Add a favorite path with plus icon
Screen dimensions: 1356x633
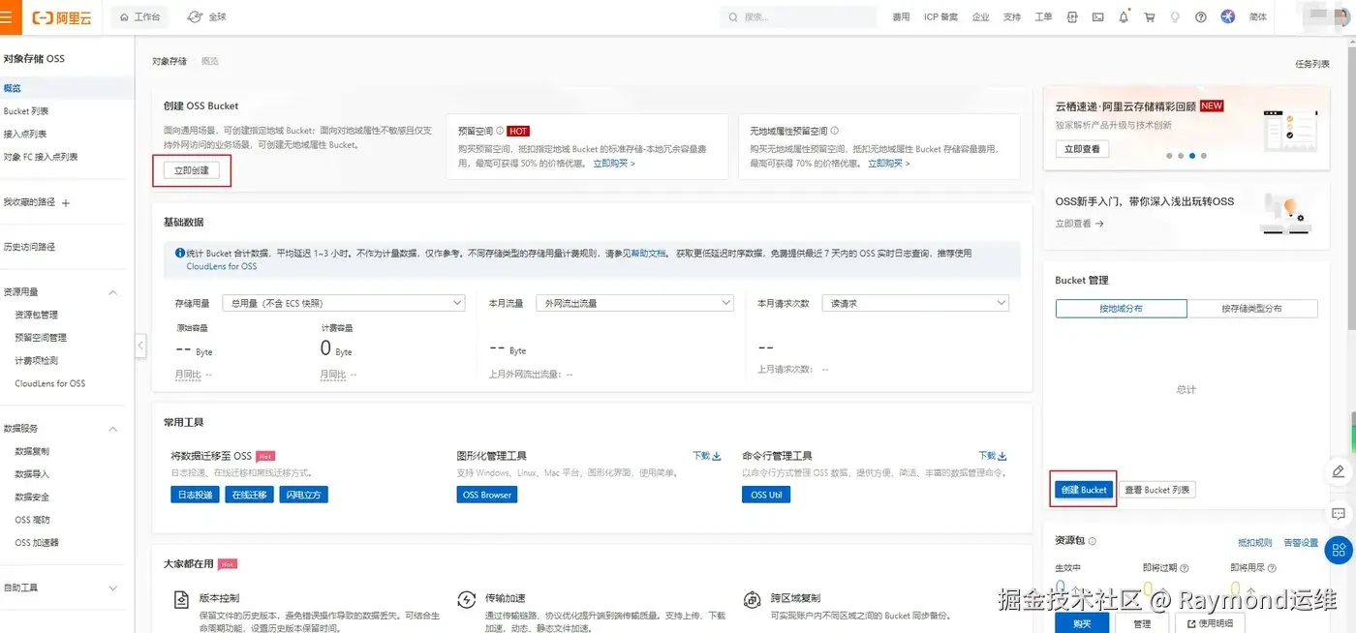tap(66, 202)
